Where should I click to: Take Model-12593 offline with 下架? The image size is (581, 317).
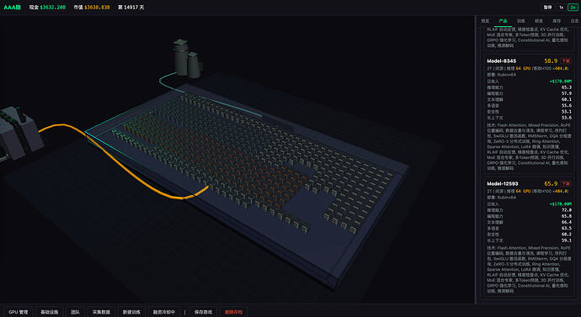(x=566, y=184)
